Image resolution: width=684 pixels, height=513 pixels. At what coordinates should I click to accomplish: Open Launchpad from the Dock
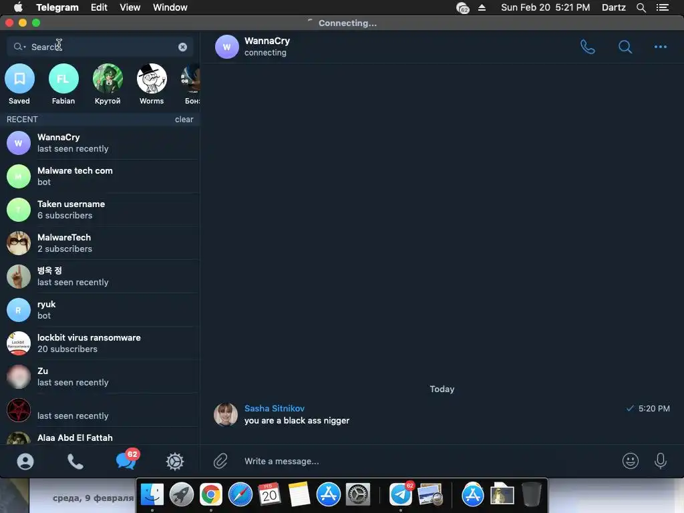coord(182,495)
